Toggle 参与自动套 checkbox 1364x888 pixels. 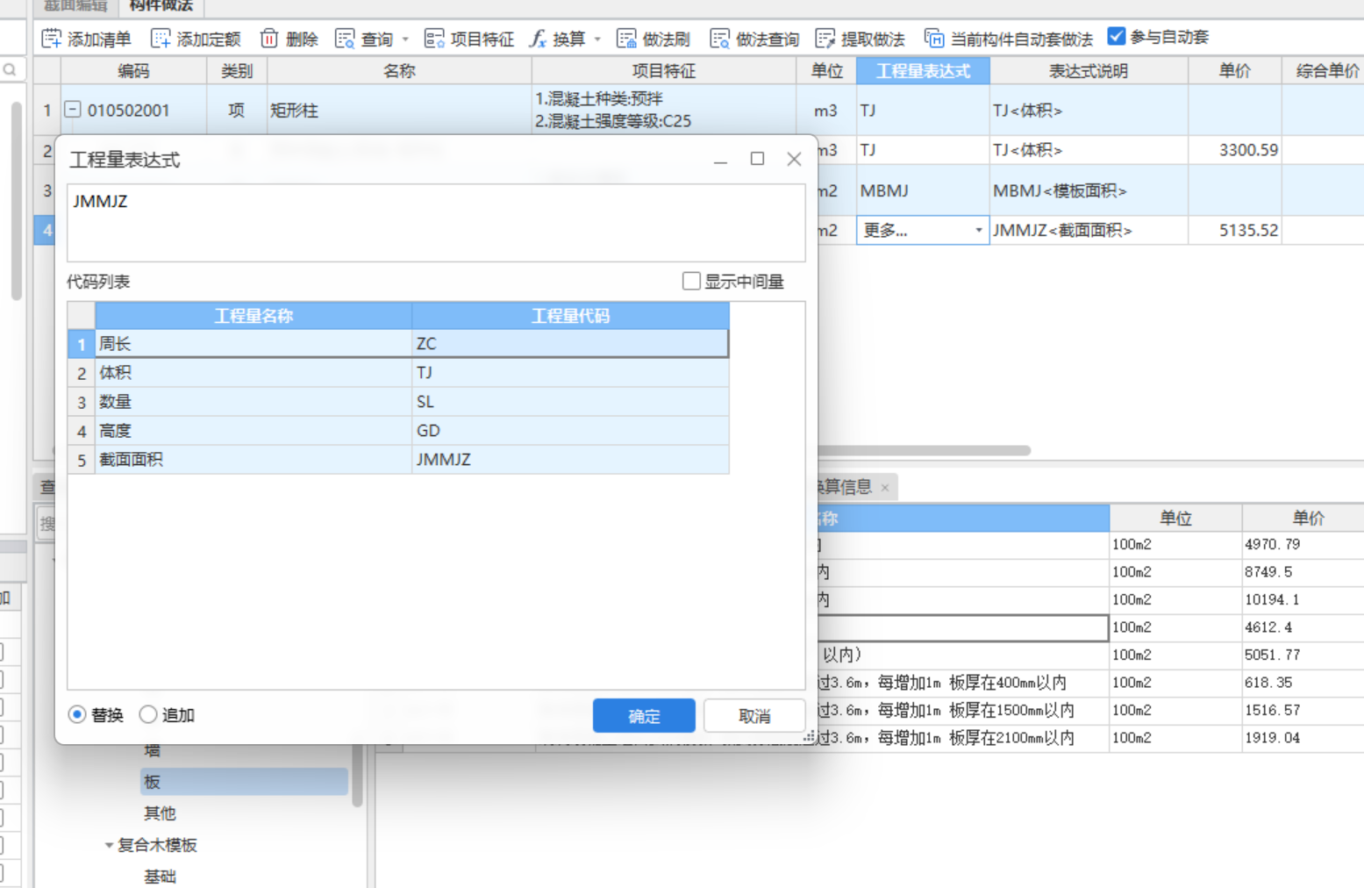[x=1117, y=37]
